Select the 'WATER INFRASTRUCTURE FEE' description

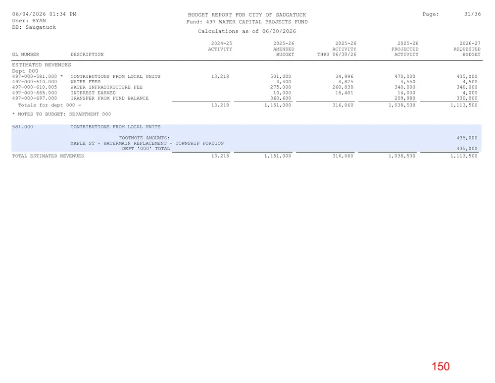[107, 87]
